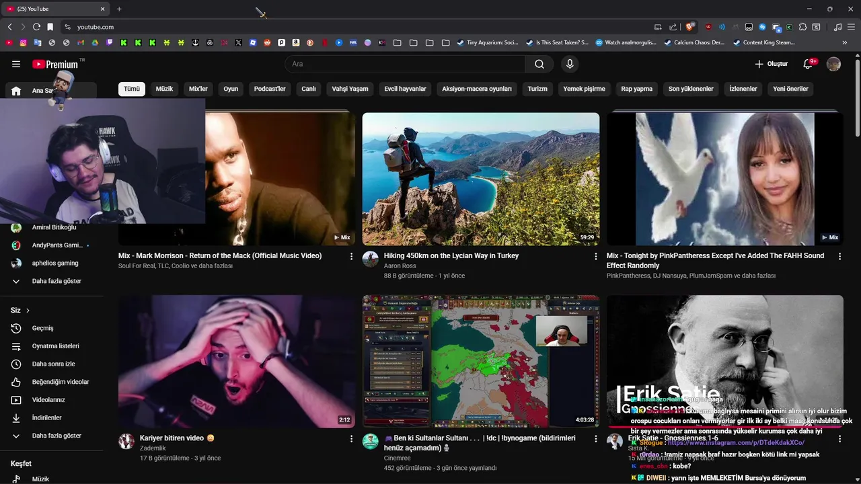Show hidden bookmarks overflow chevron
This screenshot has width=861, height=484.
[845, 42]
